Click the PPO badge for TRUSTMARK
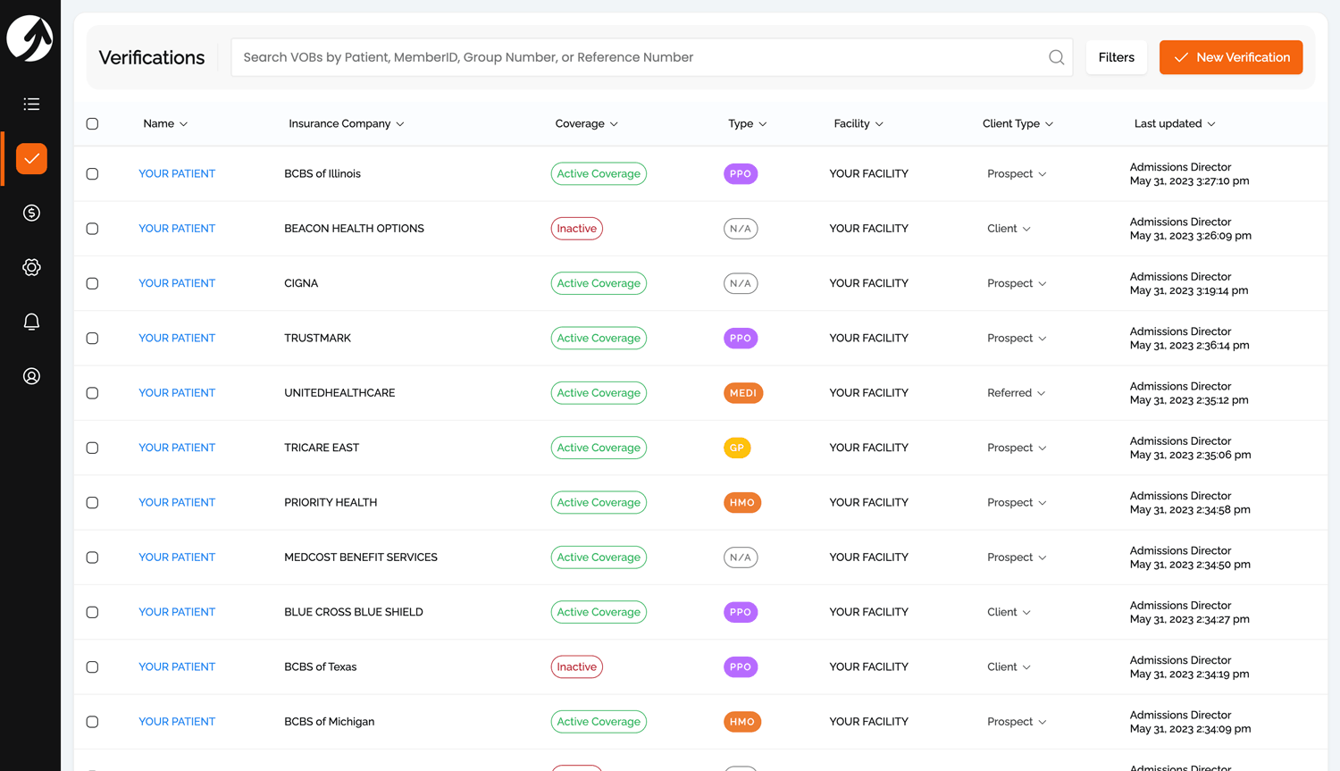Screen dimensions: 1340x771 741,339
